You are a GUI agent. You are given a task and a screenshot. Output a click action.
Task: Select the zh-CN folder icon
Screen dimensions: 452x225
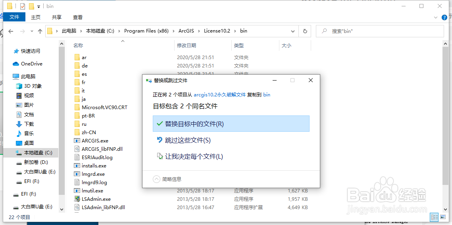pyautogui.click(x=77, y=133)
